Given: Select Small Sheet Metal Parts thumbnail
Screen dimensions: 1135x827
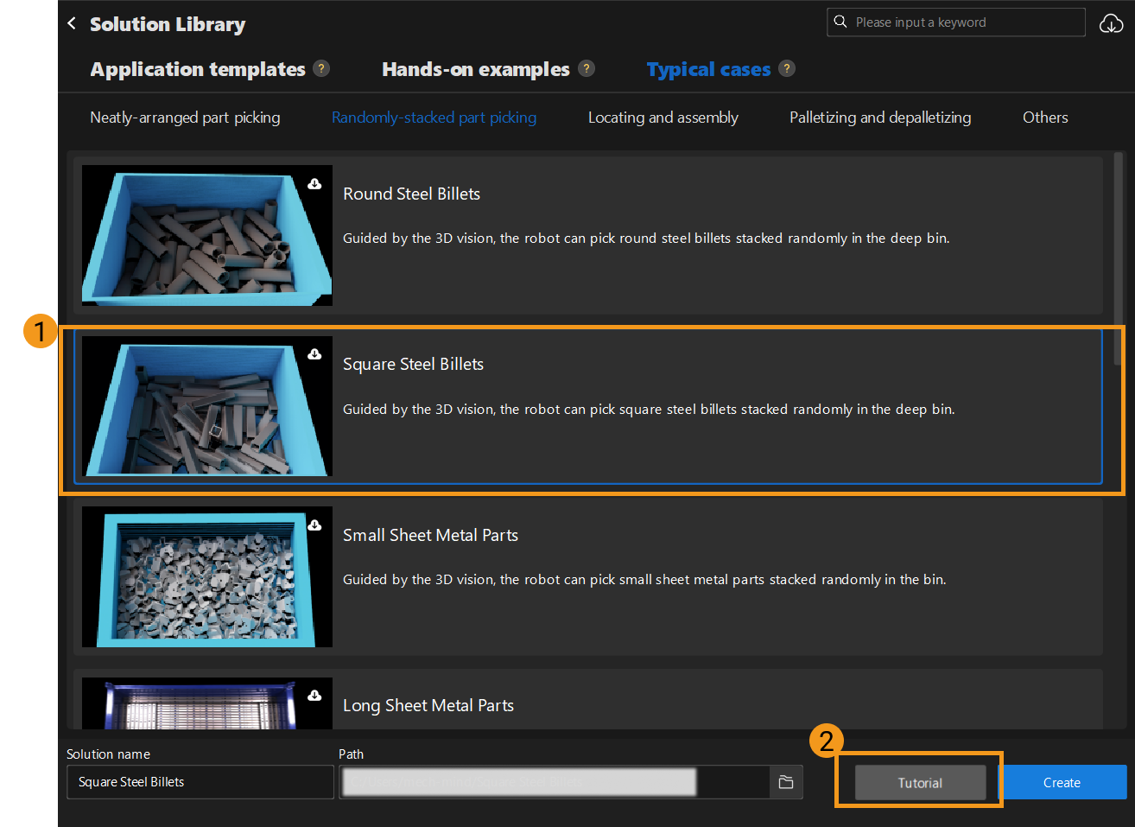Looking at the screenshot, I should click(207, 576).
